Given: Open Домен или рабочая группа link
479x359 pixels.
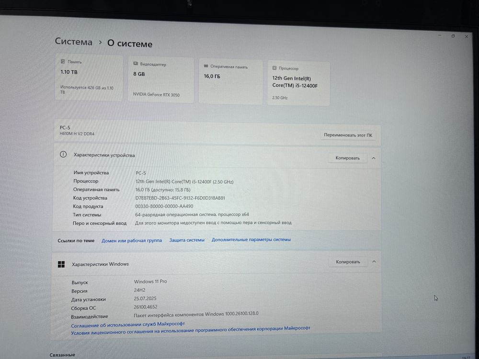Looking at the screenshot, I should tap(132, 241).
